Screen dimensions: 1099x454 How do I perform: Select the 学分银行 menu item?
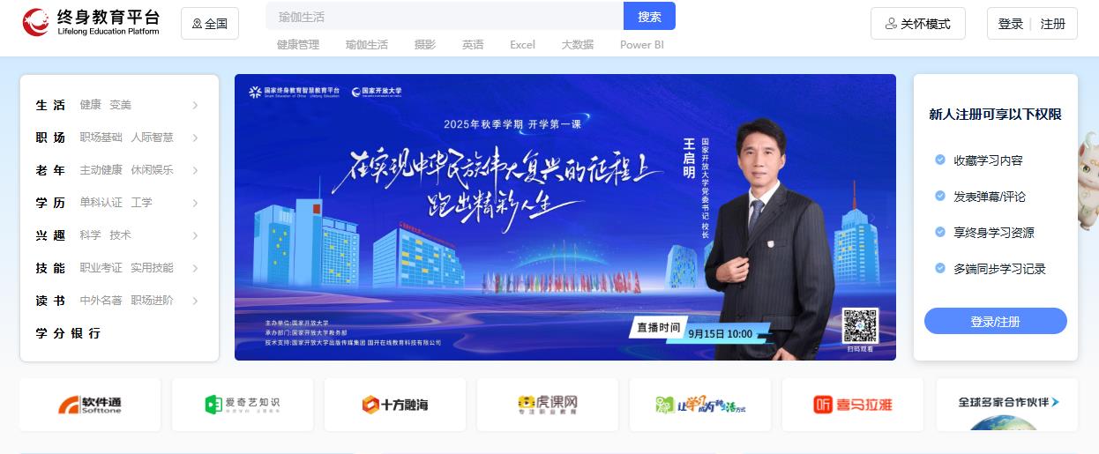coord(68,333)
